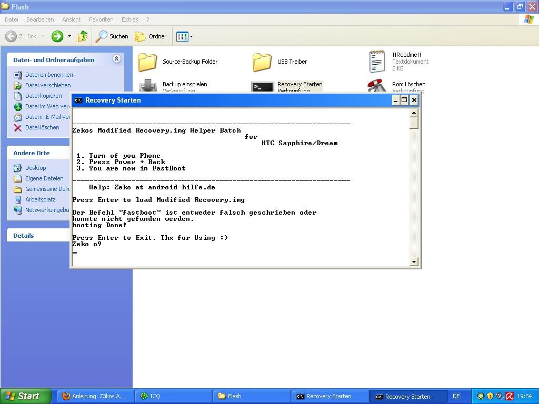Open Eigene Dateien link
This screenshot has width=539, height=404.
click(44, 178)
